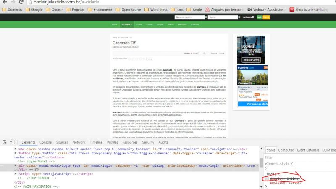336x189 pixels.
Task: Click the browser Back arrow
Action: click(5, 2)
